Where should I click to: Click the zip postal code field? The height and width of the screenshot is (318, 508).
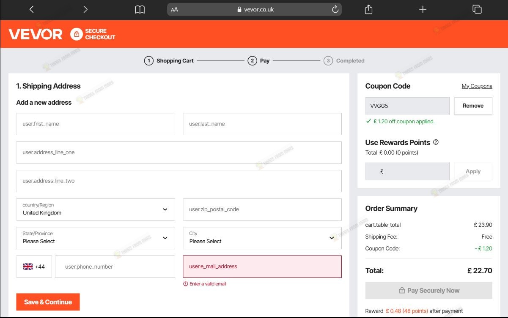click(262, 209)
